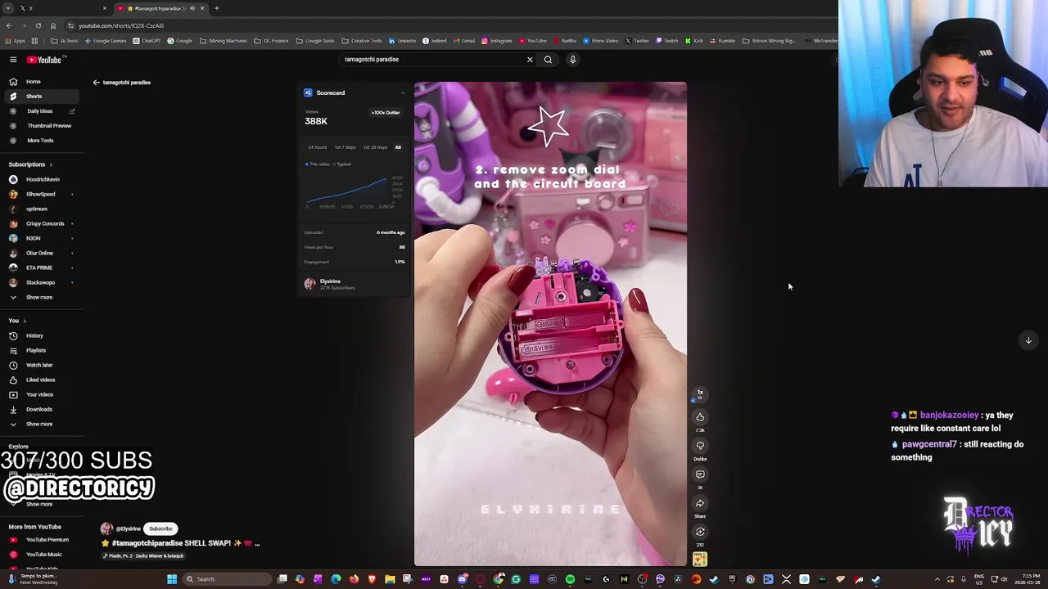Screen dimensions: 1048x589
Task: Open YouTube Music link
Action: tap(43, 555)
